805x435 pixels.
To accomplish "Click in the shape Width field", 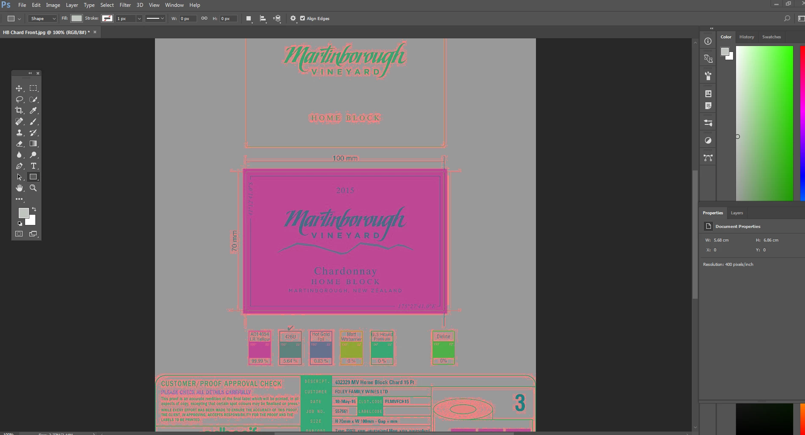I will click(188, 19).
